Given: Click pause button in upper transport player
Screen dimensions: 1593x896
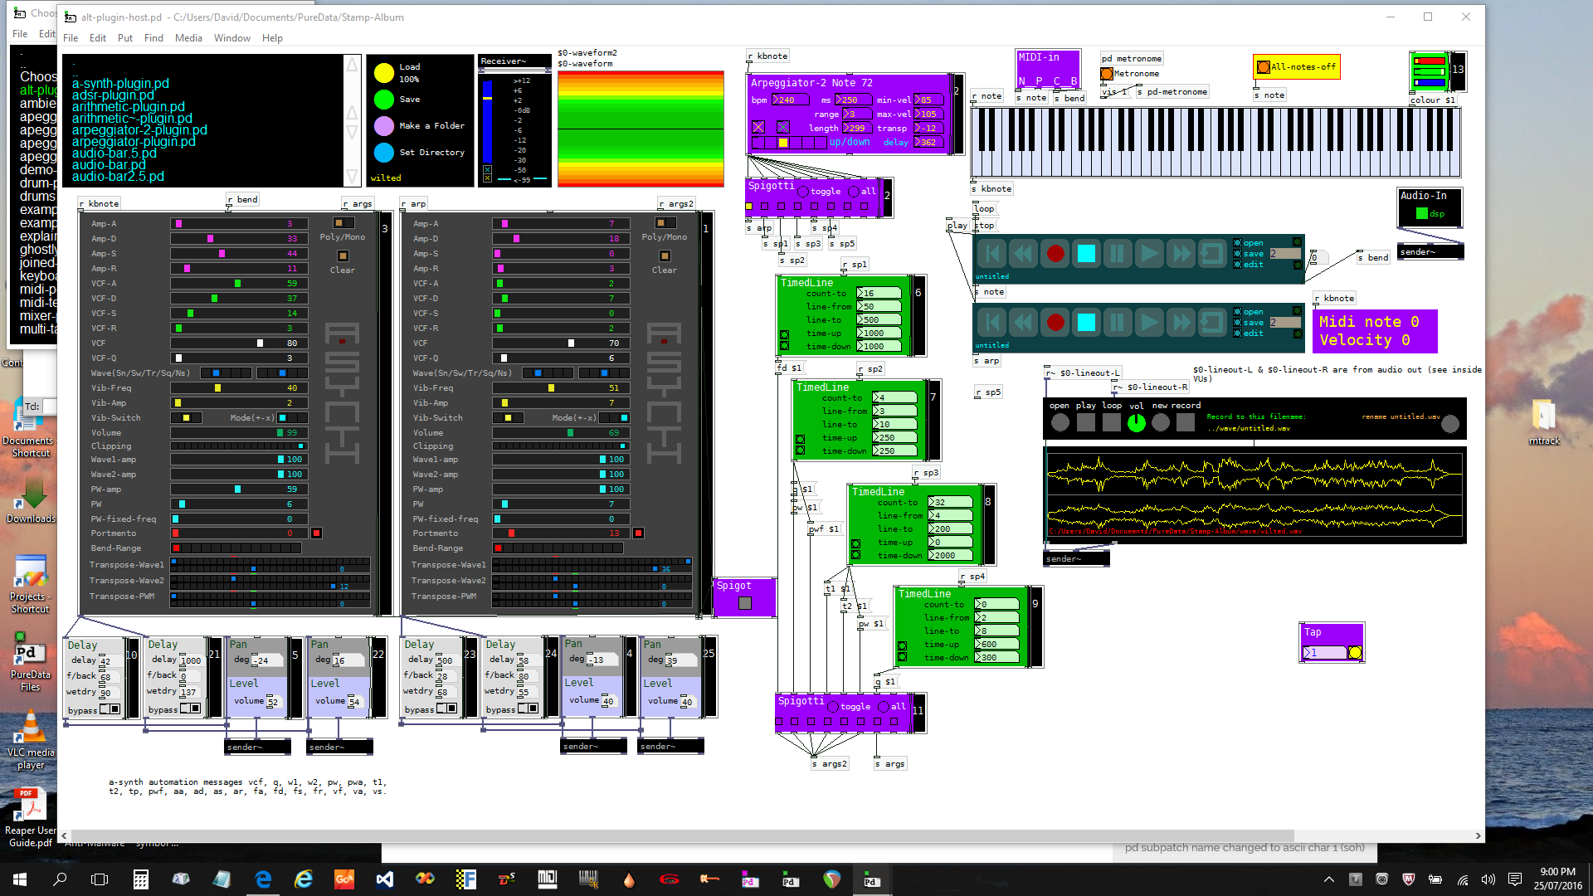Looking at the screenshot, I should 1118,254.
